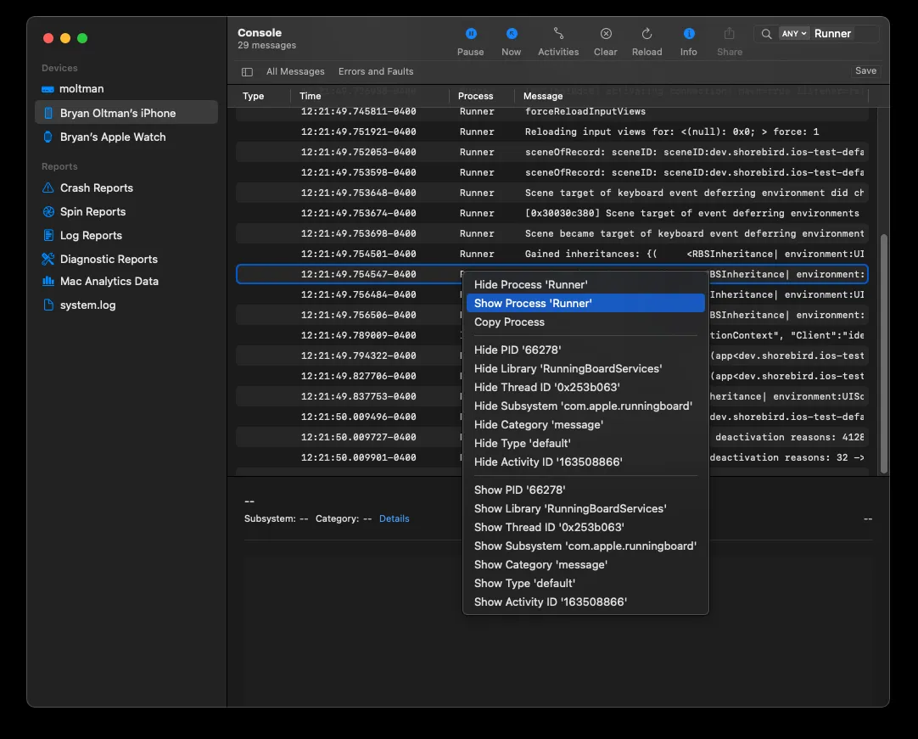The height and width of the screenshot is (739, 918).
Task: Select the 'Gained inheritances' log row
Action: point(551,255)
